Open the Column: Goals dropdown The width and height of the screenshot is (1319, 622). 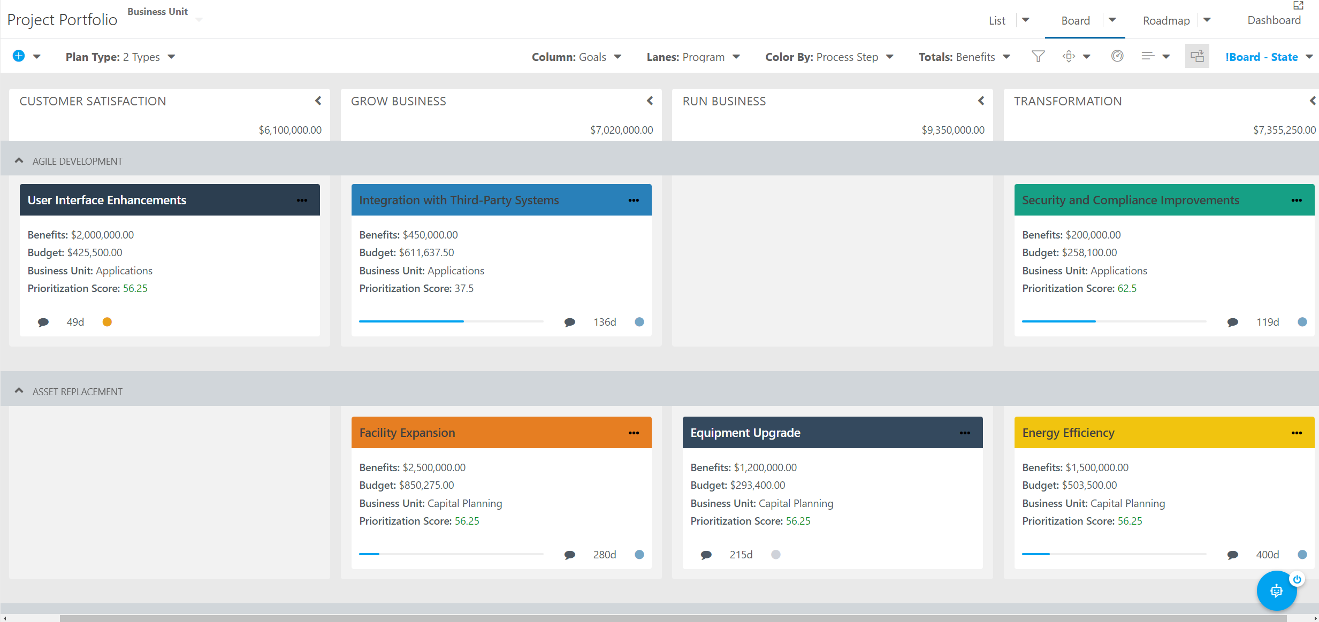tap(576, 57)
